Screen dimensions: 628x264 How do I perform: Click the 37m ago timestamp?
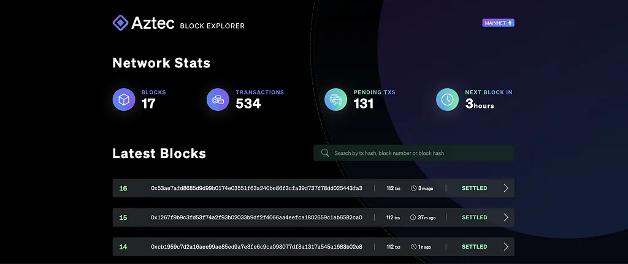426,217
